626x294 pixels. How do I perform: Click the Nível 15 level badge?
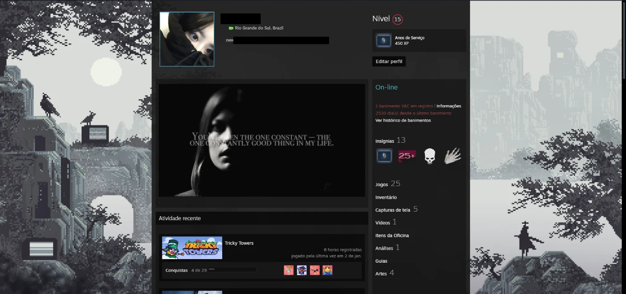click(x=397, y=19)
